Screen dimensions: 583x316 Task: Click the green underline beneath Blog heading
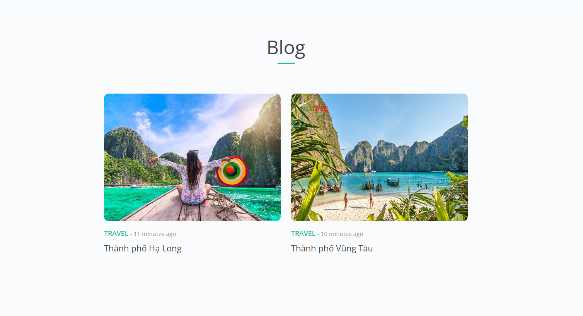pos(286,63)
